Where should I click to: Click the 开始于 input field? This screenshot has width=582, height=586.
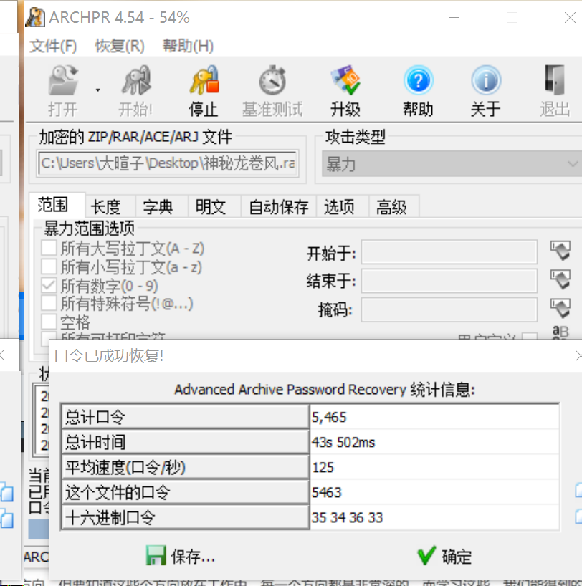449,252
